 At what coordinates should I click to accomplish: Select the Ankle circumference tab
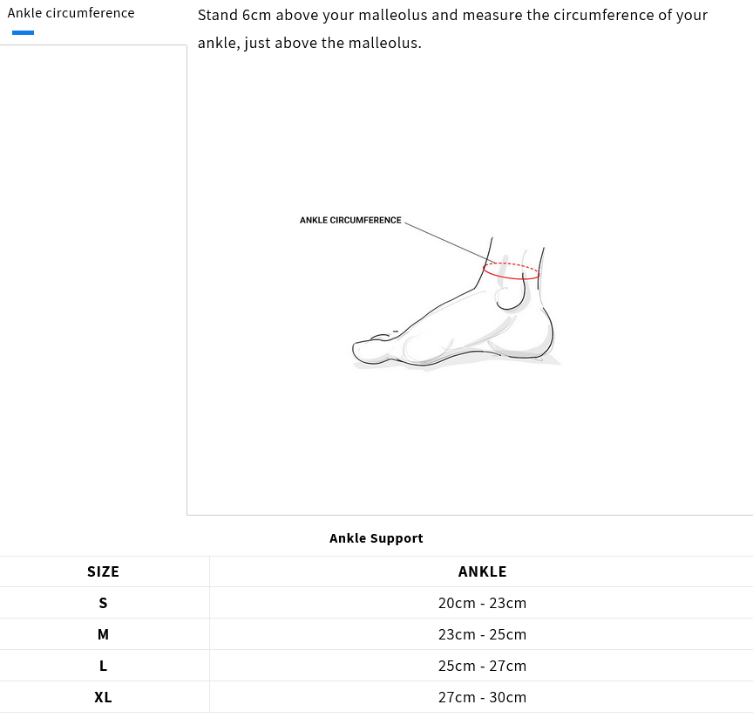[71, 13]
